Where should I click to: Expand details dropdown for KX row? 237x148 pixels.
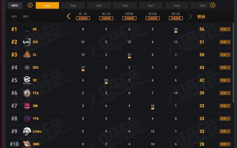[225, 29]
